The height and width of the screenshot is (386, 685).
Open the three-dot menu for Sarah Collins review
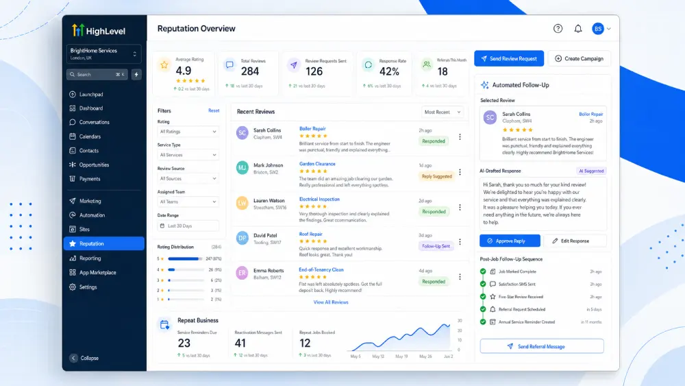click(460, 137)
